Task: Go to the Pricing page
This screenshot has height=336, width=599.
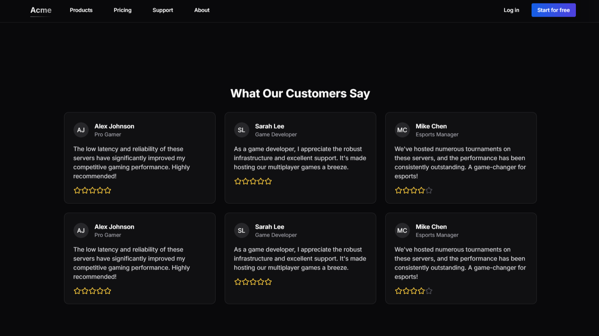Action: pyautogui.click(x=122, y=10)
